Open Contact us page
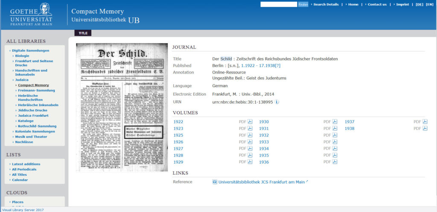437x212 pixels. click(377, 4)
